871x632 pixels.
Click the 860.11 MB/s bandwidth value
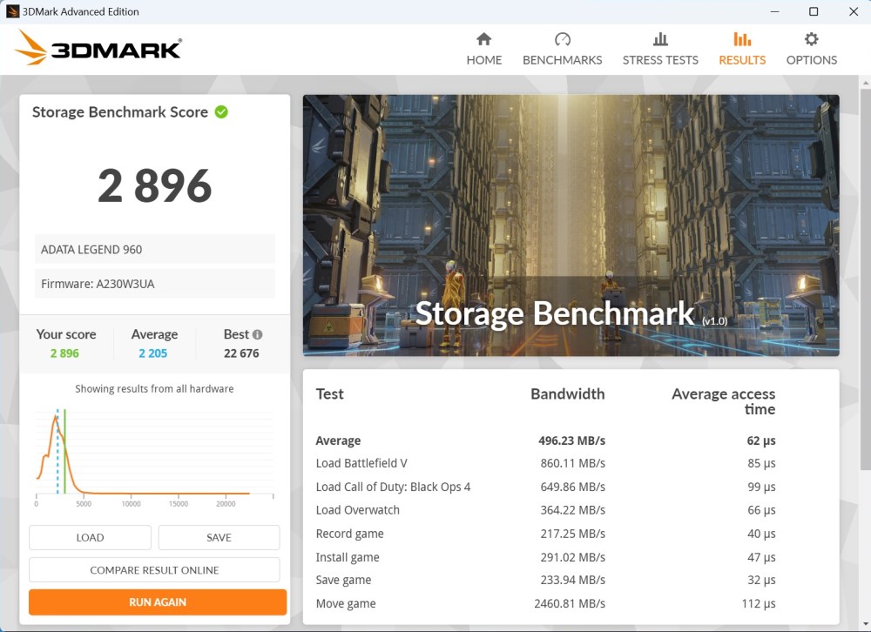tap(573, 463)
